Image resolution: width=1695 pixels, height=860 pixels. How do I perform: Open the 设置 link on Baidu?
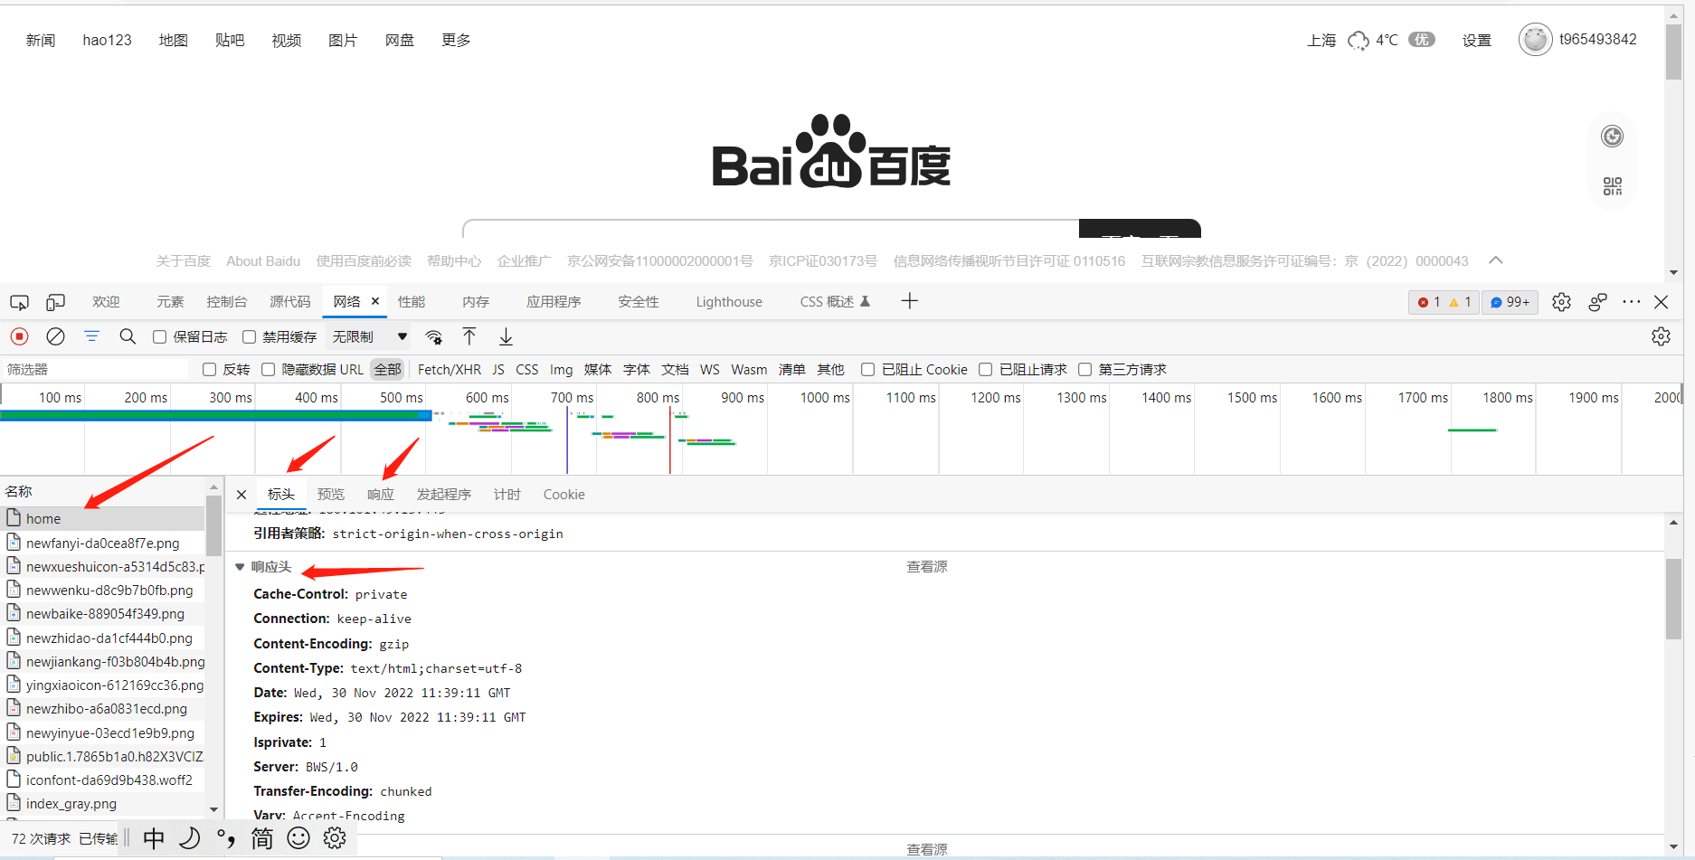click(x=1476, y=41)
